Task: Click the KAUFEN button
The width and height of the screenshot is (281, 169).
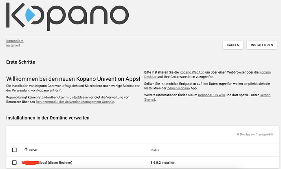Action: pos(233,45)
